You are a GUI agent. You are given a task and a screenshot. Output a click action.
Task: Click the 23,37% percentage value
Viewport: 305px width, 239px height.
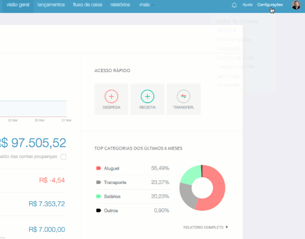[160, 182]
